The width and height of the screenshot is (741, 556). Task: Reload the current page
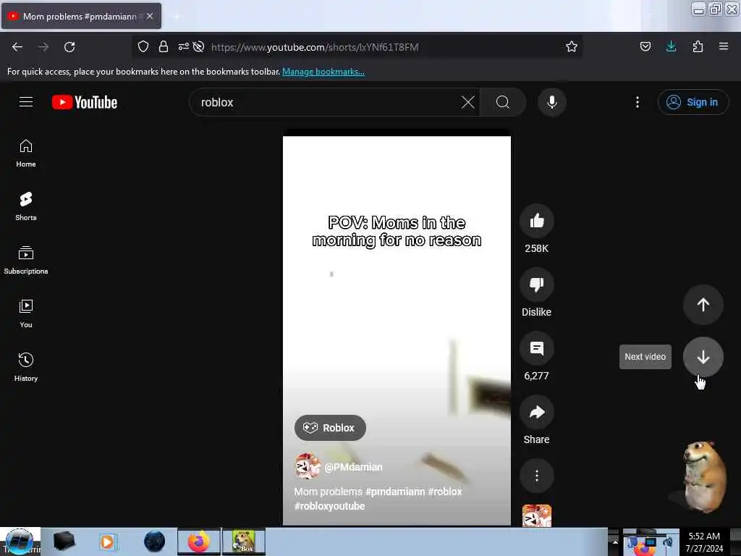pos(69,47)
